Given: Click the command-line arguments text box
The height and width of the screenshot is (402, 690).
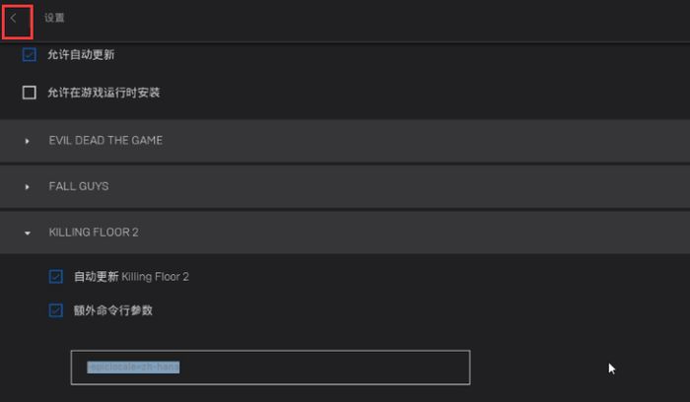Looking at the screenshot, I should (x=270, y=368).
